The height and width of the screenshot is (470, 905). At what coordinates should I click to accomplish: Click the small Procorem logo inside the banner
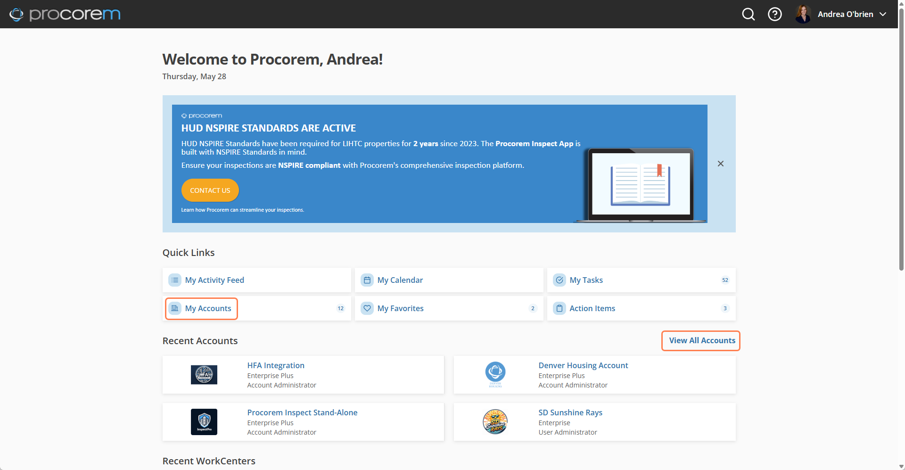[x=202, y=115]
